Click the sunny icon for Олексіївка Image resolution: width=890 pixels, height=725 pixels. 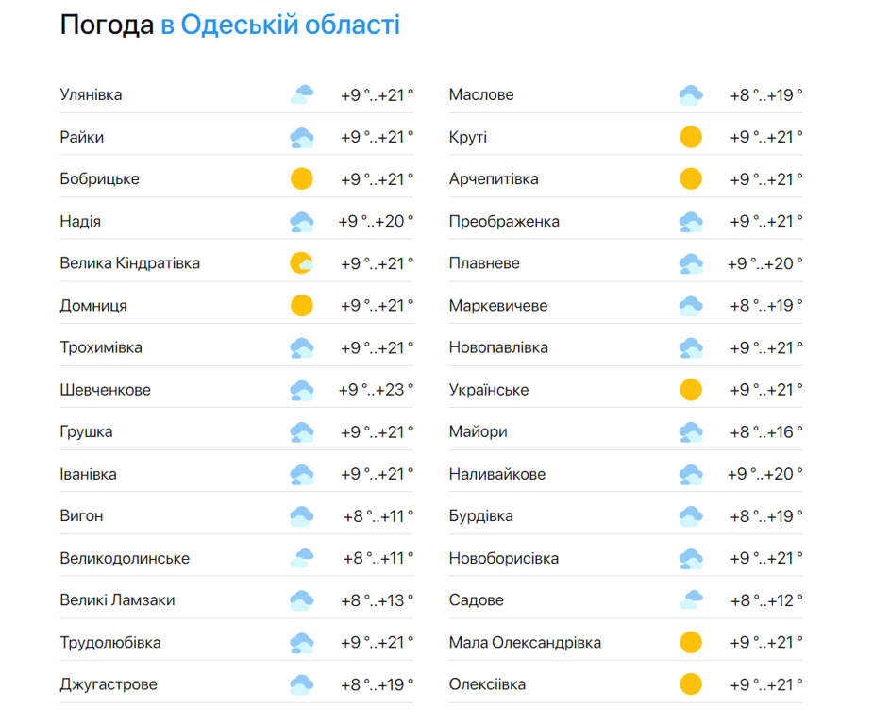tap(691, 684)
